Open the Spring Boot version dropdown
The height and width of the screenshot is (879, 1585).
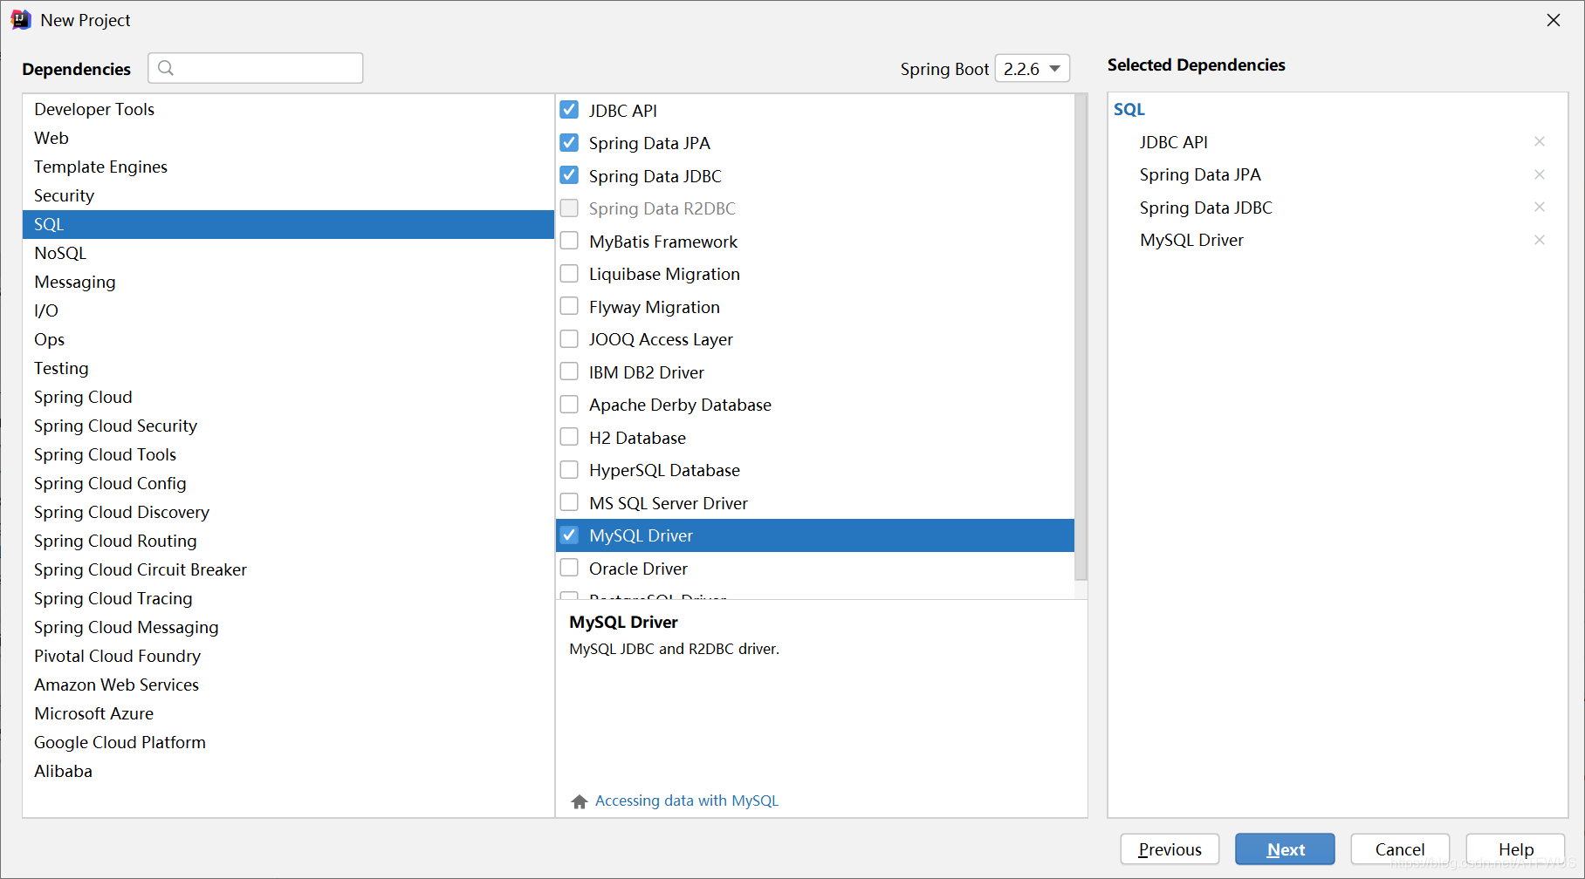pyautogui.click(x=1033, y=68)
